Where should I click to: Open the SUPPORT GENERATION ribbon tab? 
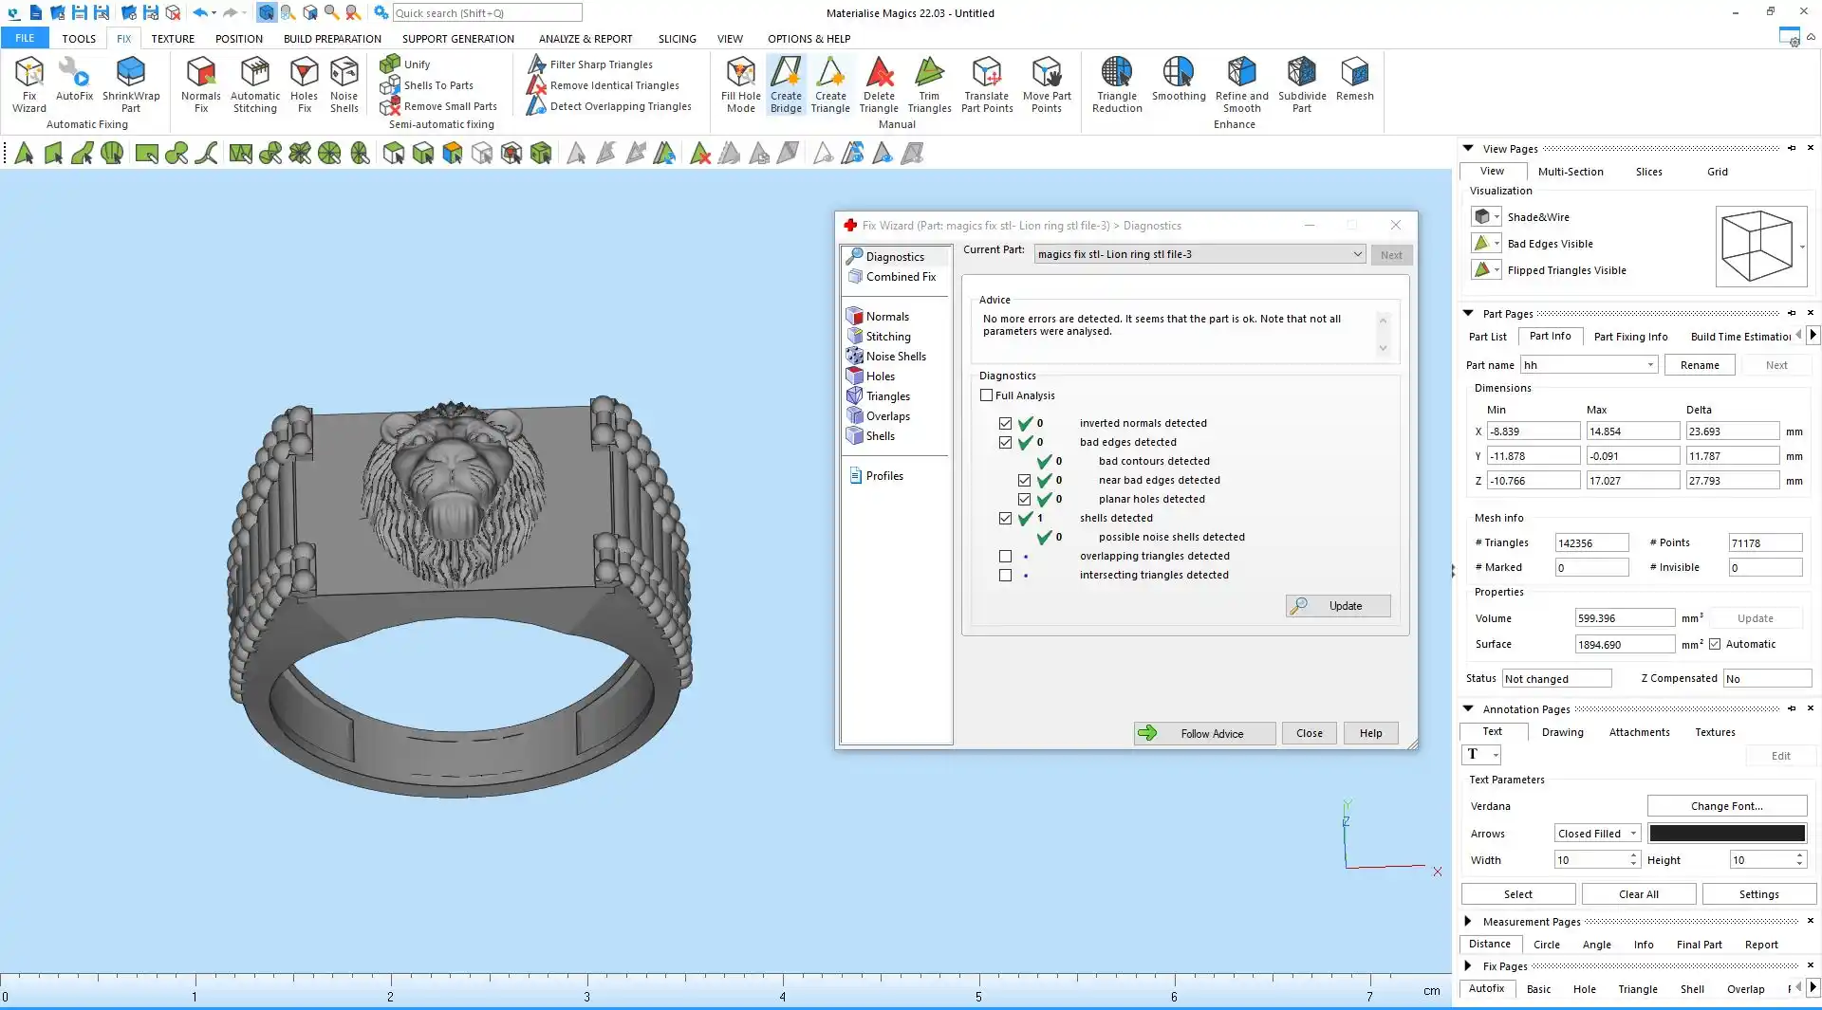click(x=457, y=39)
